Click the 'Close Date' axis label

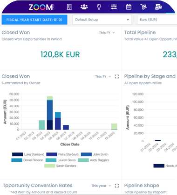pos(70,144)
